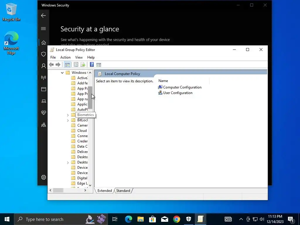The width and height of the screenshot is (300, 225).
Task: Click the tree's horizontal scrollbar right arrow
Action: click(85, 190)
